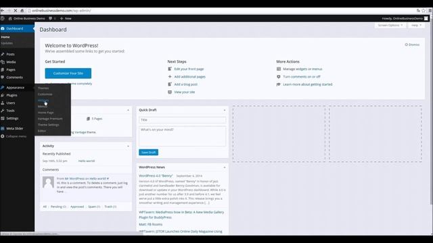Click the Users person icon

coord(3,103)
